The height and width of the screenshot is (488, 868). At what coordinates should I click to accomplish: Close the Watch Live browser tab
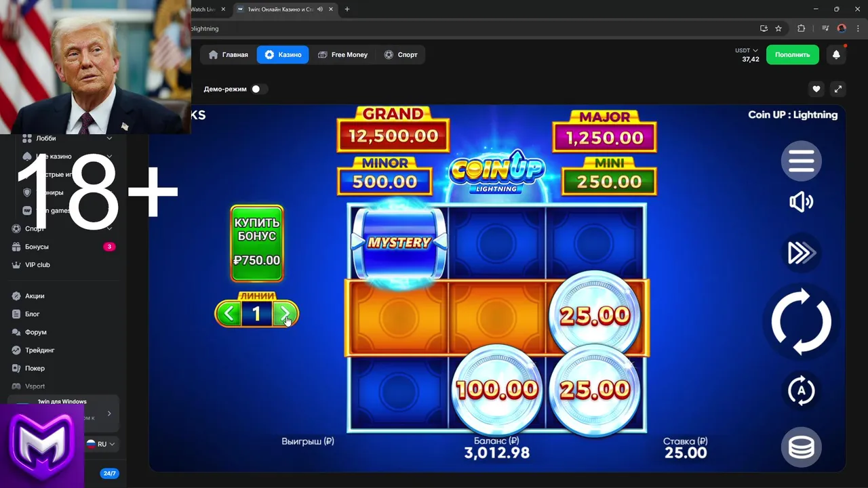pos(223,9)
